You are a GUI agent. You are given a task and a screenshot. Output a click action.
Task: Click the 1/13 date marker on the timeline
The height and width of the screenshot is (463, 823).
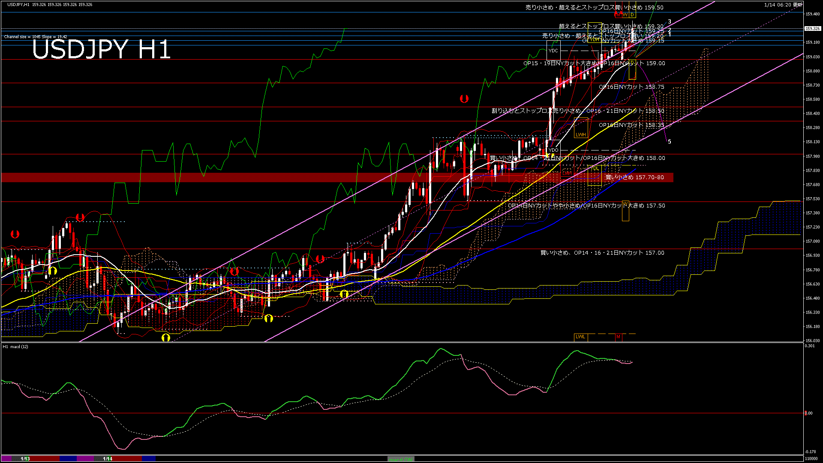pos(25,458)
